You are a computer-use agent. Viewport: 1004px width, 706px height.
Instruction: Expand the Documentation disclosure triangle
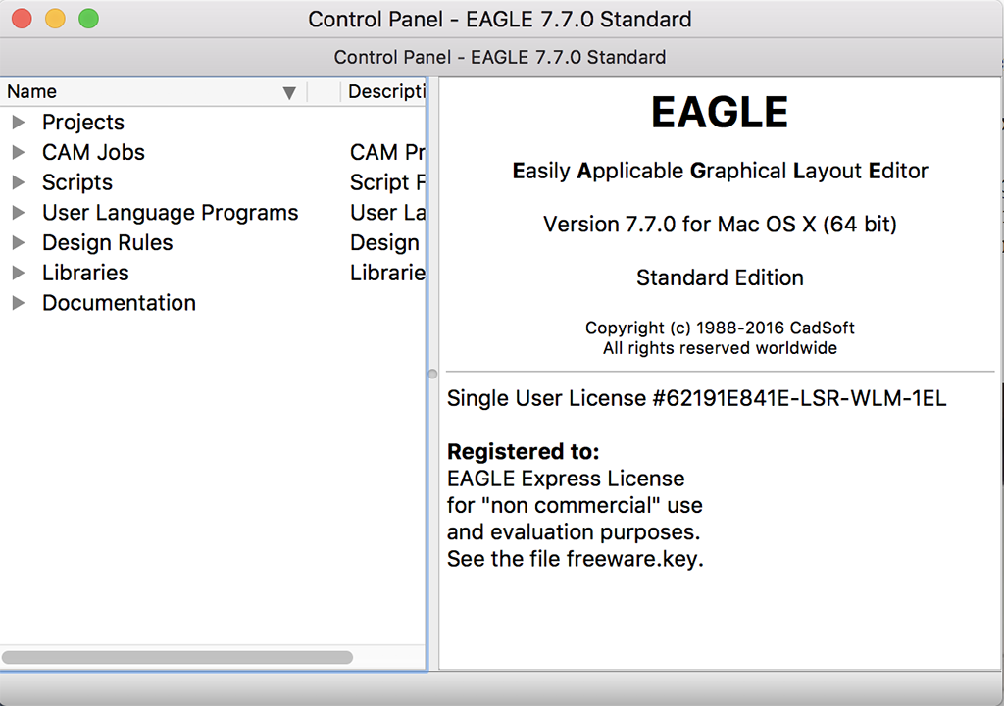(19, 302)
